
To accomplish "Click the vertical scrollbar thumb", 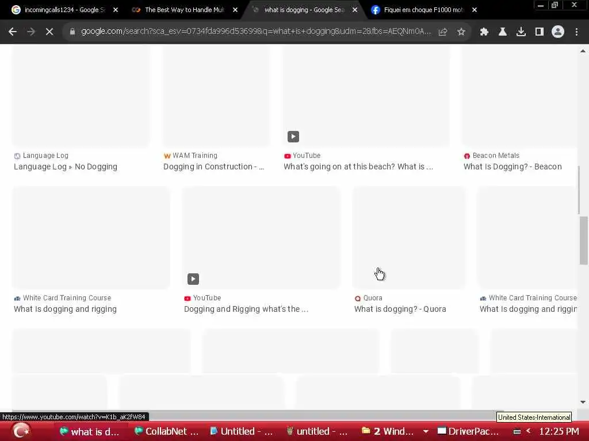I will (x=583, y=241).
